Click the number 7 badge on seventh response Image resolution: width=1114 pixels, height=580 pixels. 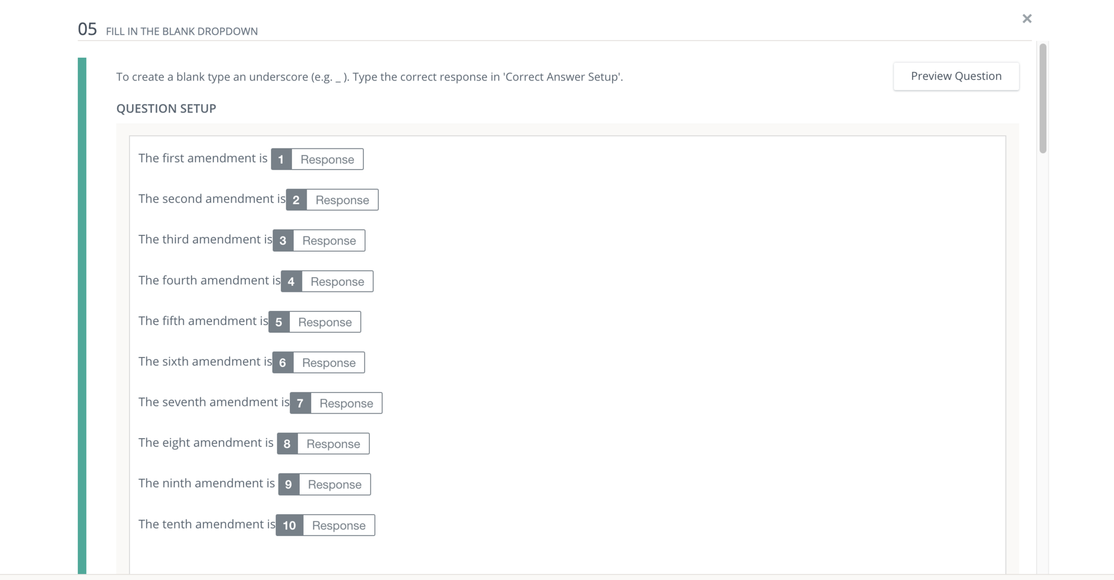[x=300, y=403]
